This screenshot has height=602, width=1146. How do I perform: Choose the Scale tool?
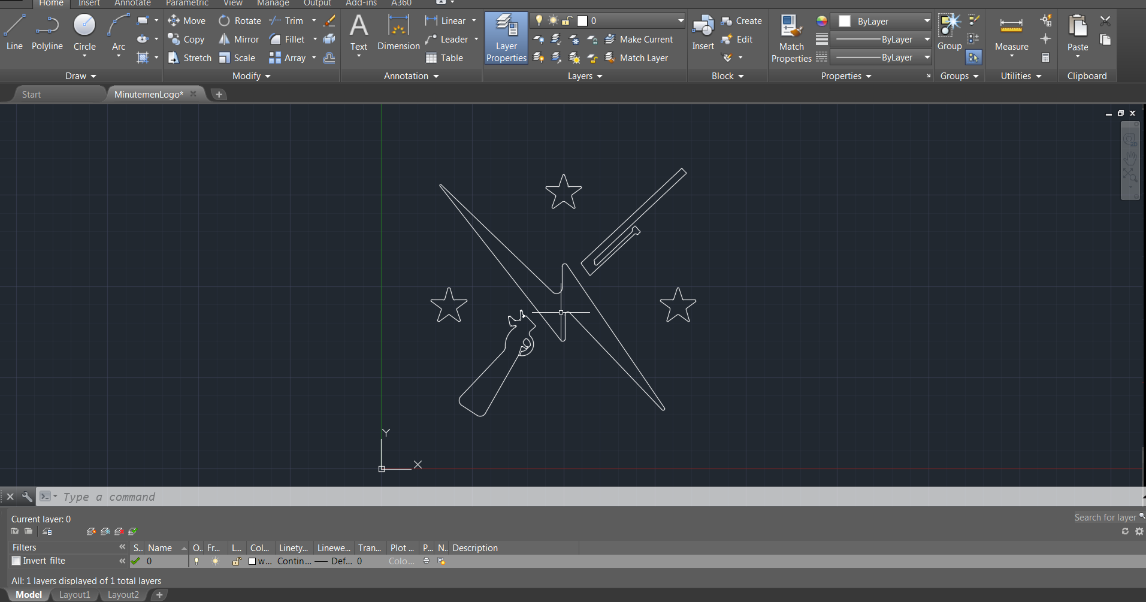[237, 58]
